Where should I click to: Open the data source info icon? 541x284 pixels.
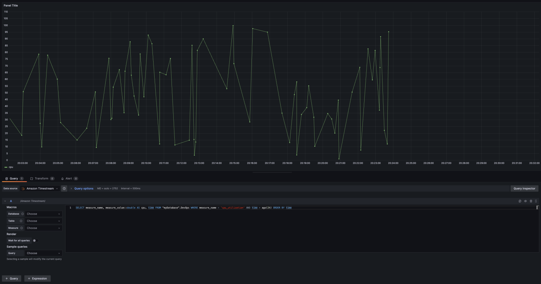pos(64,188)
